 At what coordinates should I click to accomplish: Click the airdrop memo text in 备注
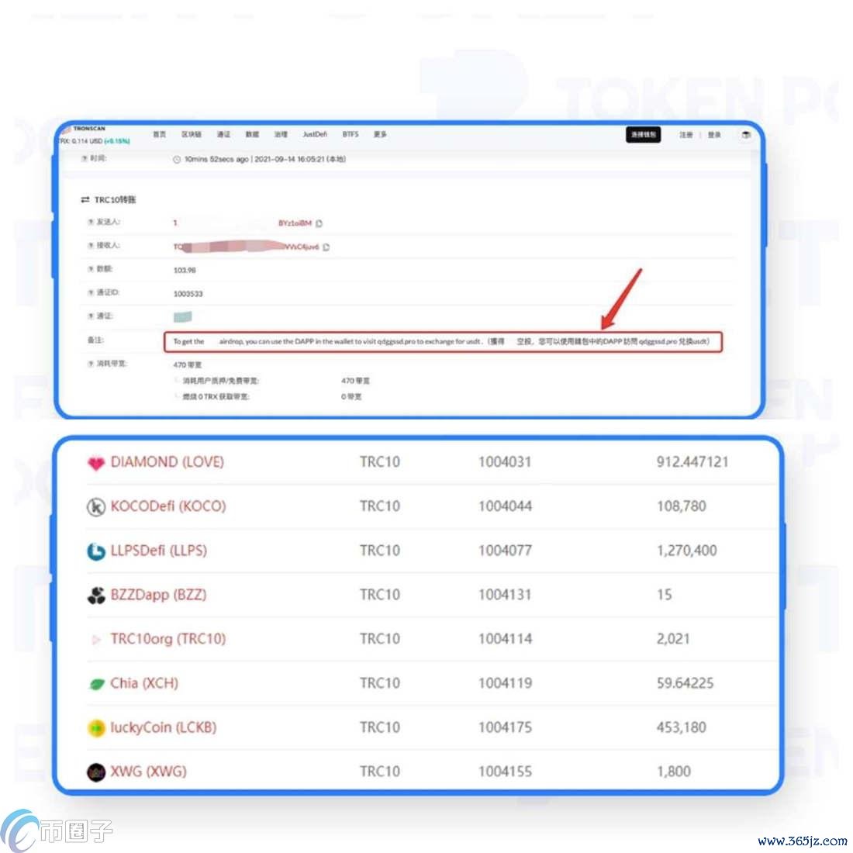pos(441,342)
